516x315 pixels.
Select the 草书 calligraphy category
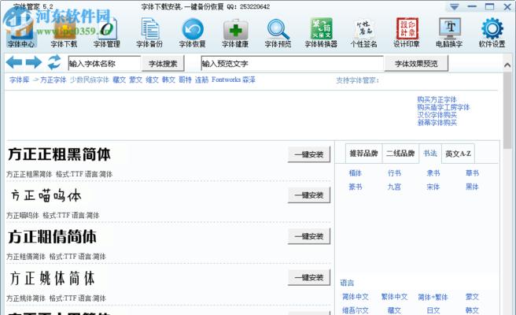coord(472,173)
